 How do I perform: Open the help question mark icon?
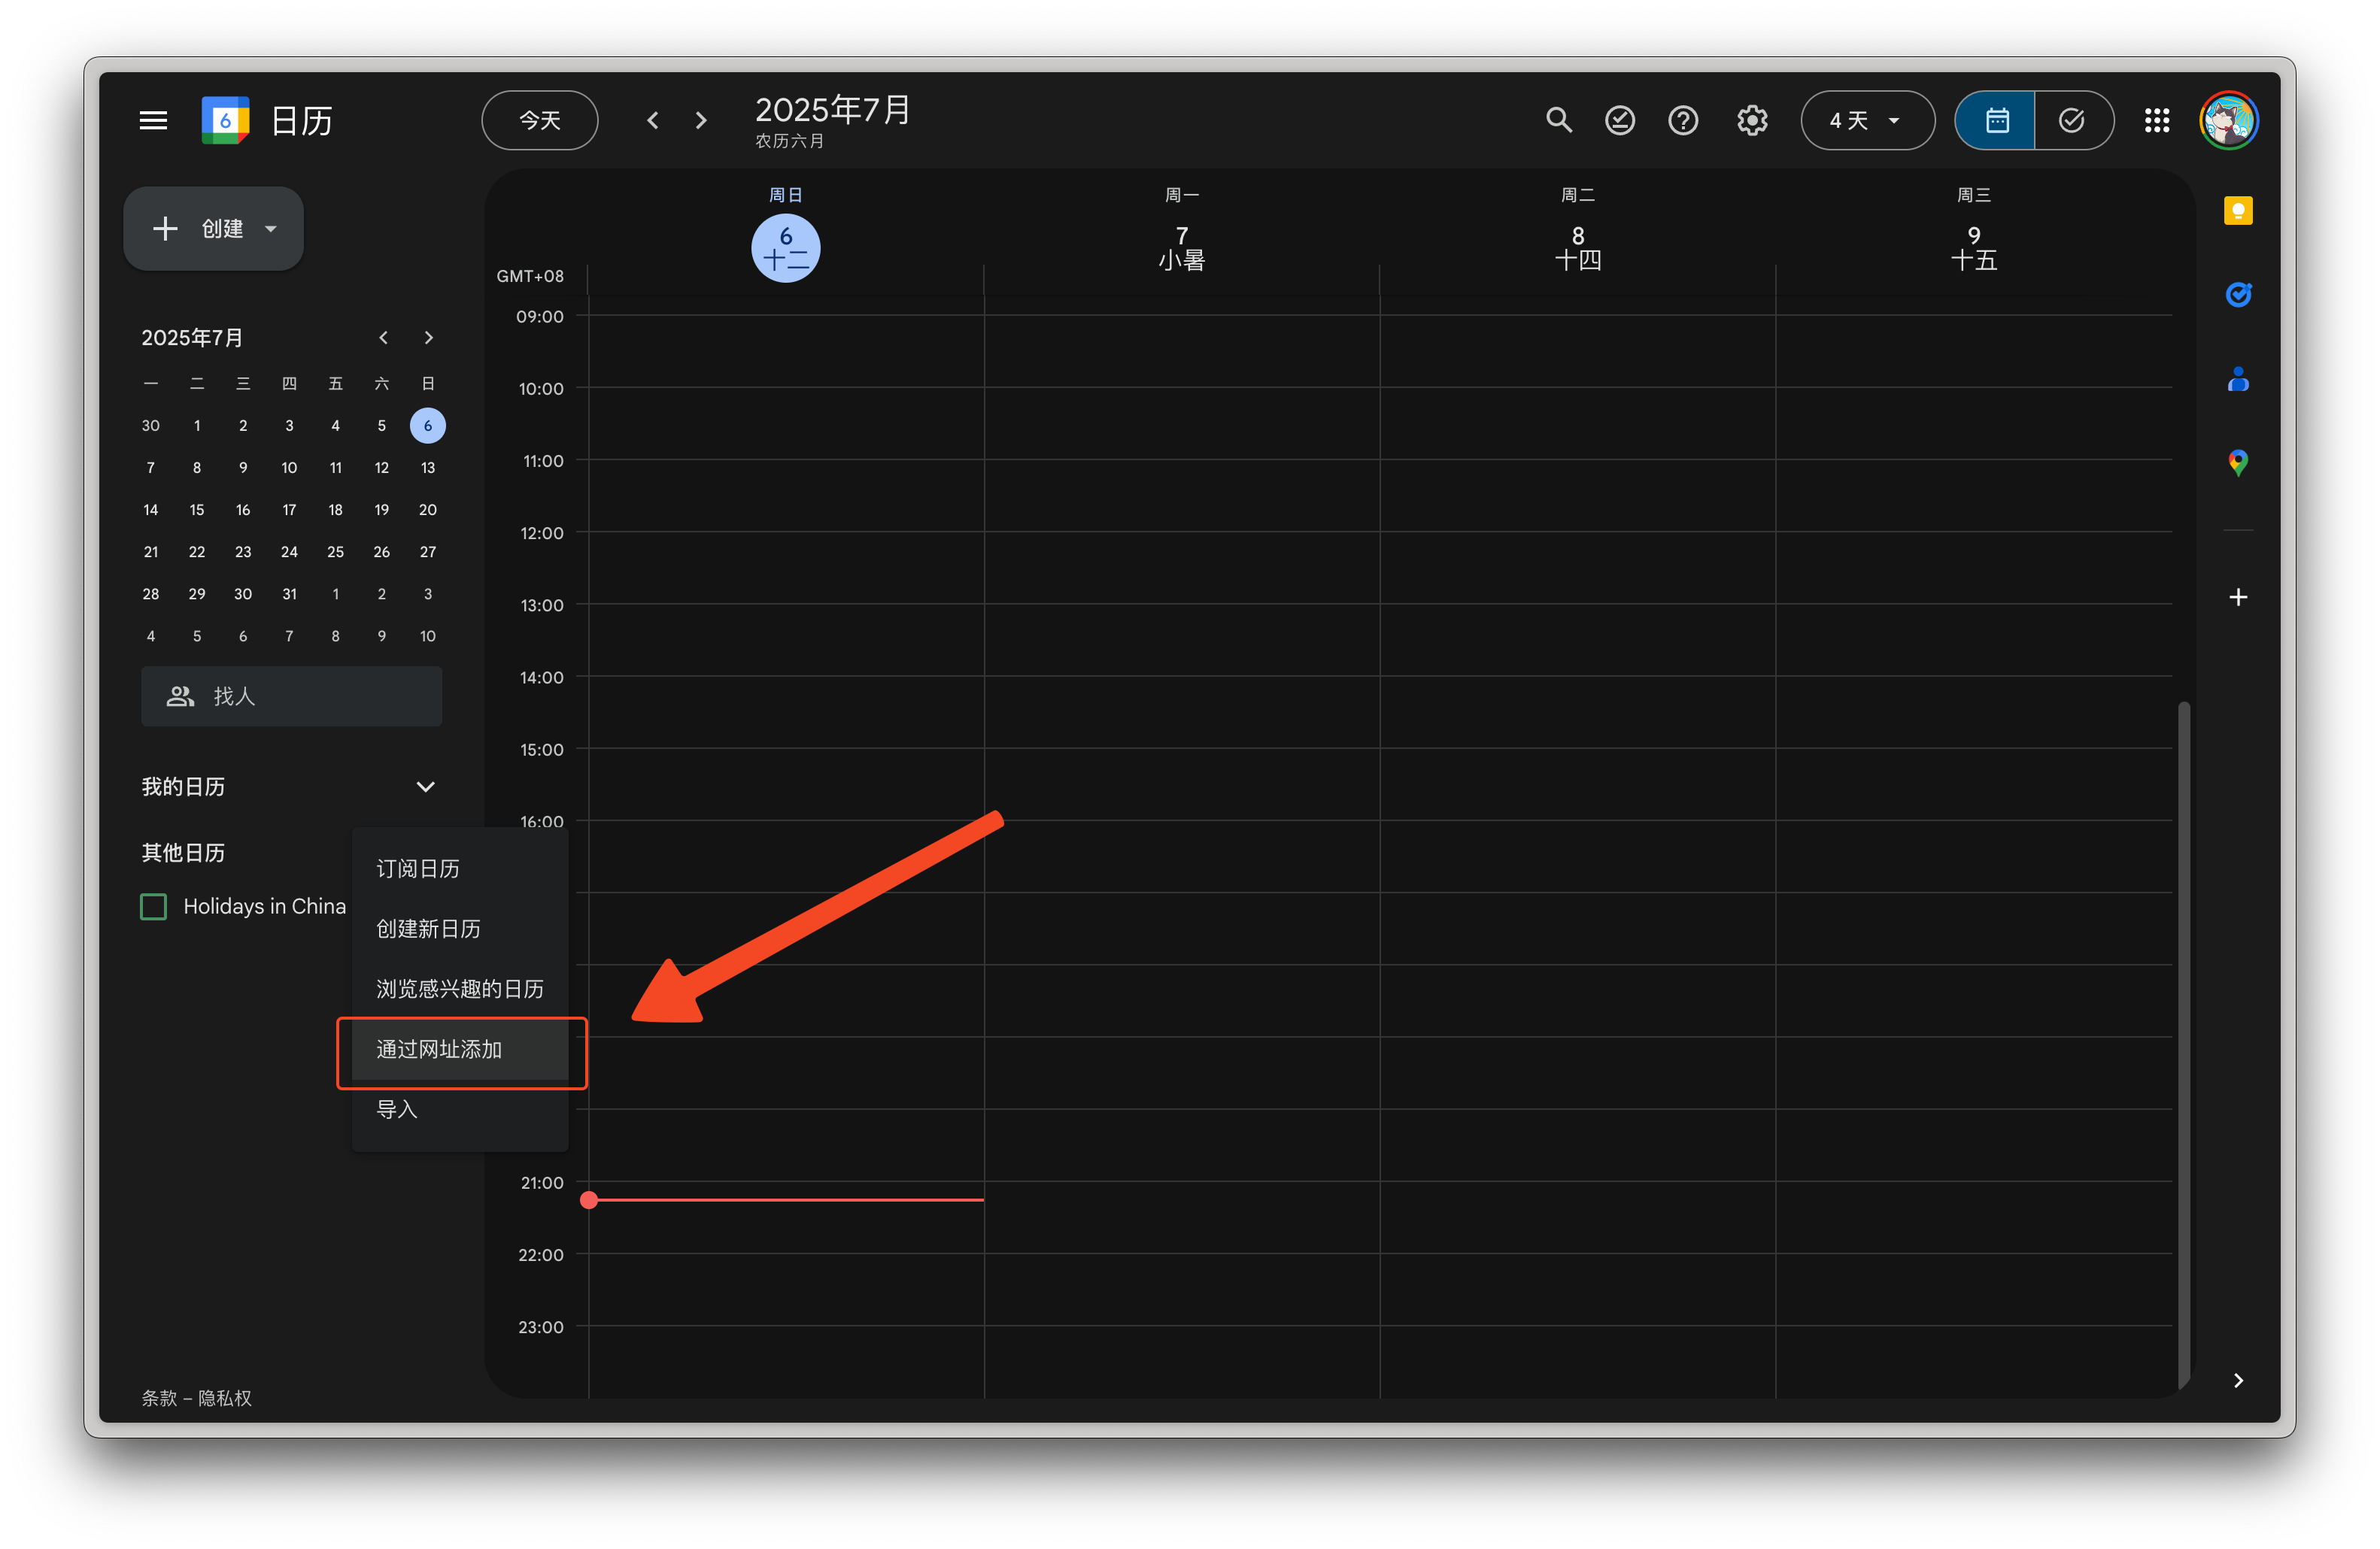click(x=1683, y=120)
